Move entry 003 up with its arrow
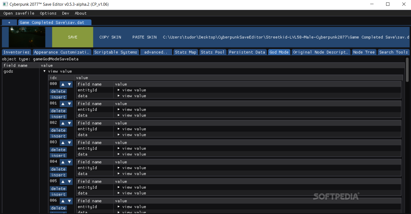Viewport: 411px width, 214px height. coord(63,142)
